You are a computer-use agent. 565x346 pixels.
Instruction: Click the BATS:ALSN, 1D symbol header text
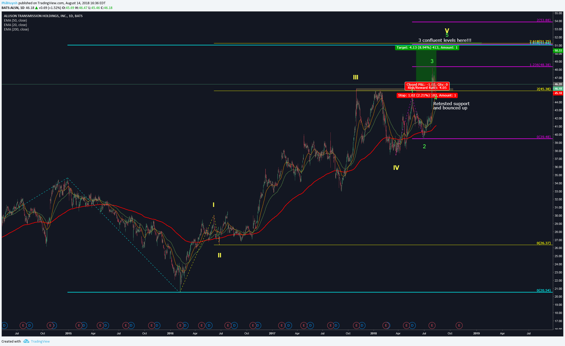pyautogui.click(x=13, y=8)
